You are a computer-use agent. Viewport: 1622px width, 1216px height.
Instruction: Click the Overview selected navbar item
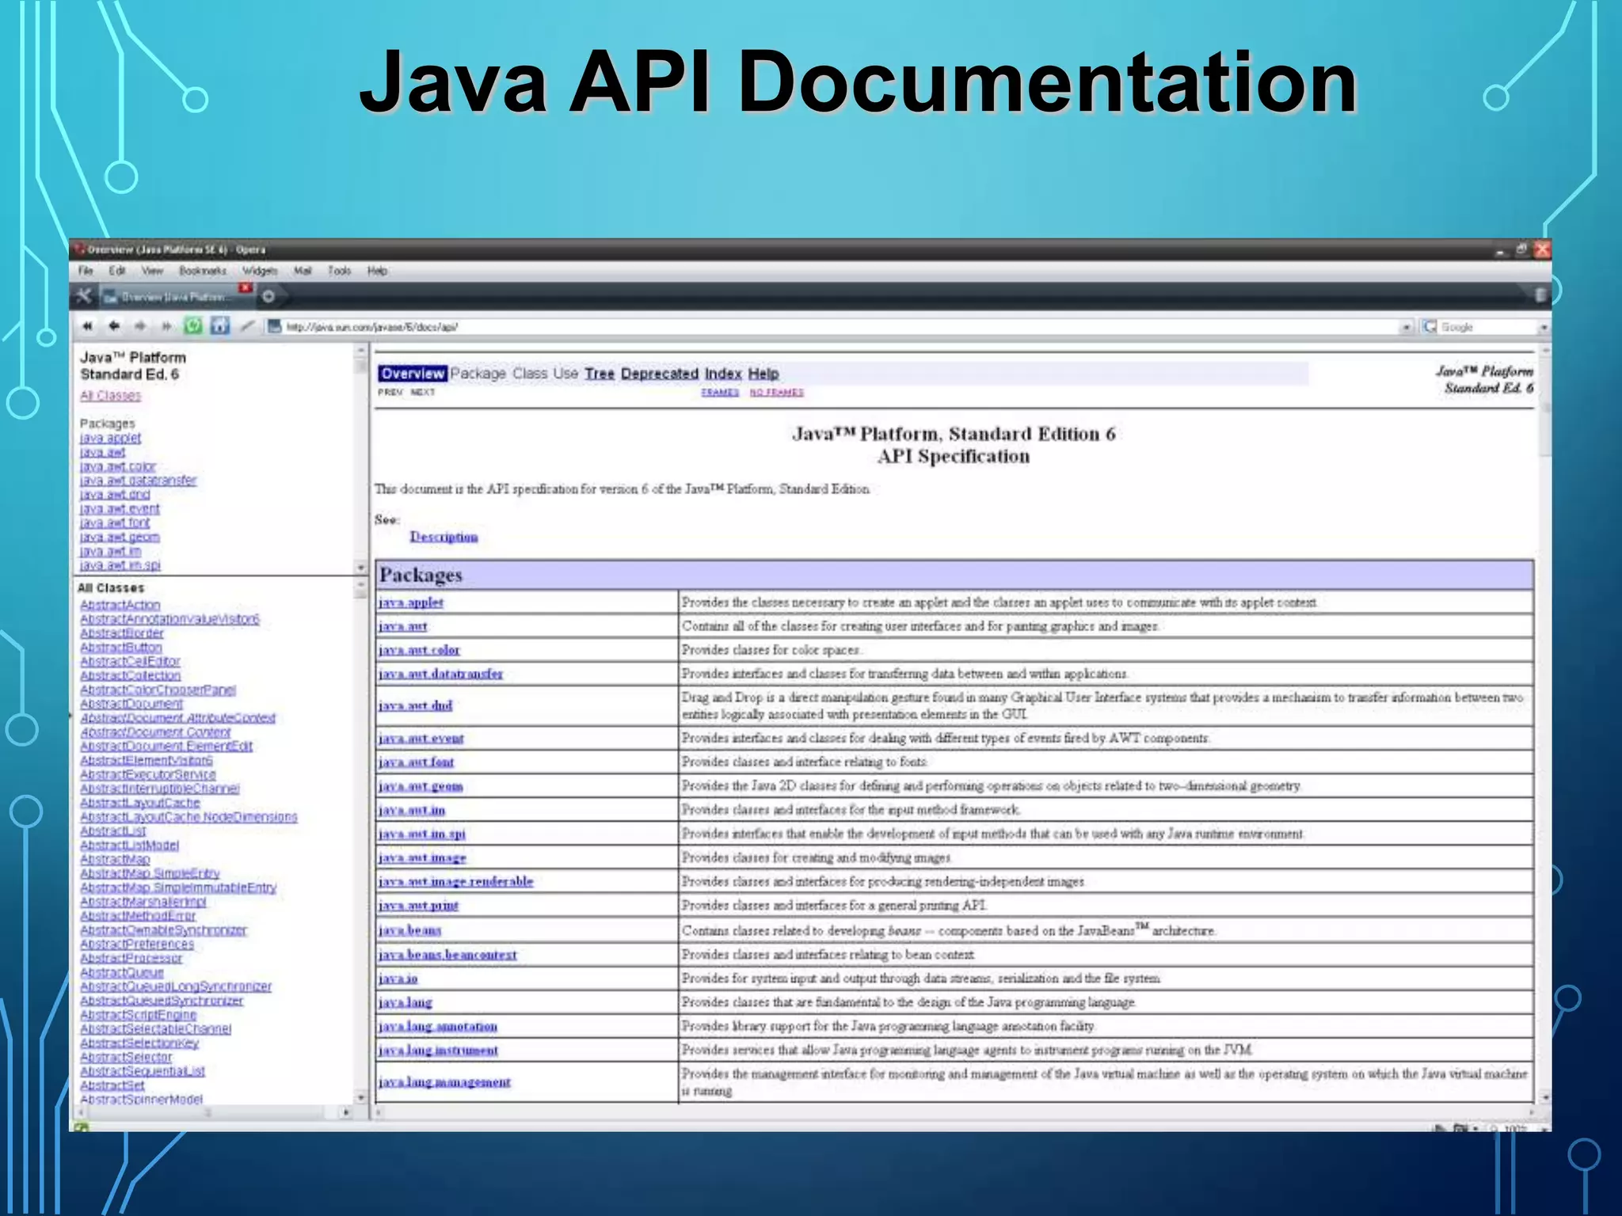tap(412, 374)
